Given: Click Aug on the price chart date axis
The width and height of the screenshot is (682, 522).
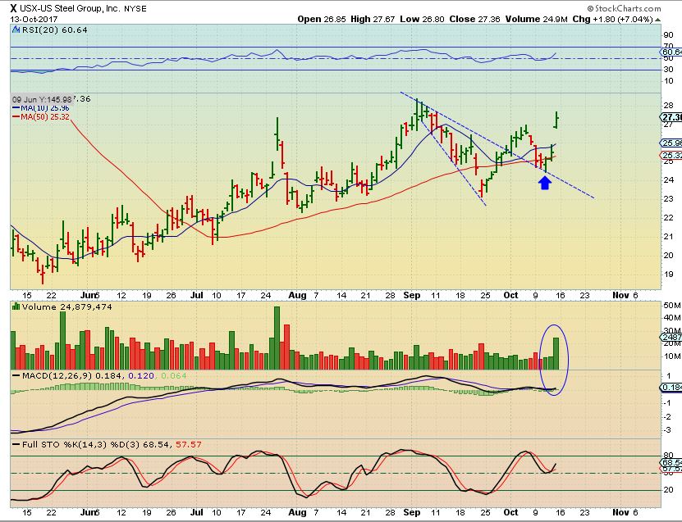Looking at the screenshot, I should [x=297, y=295].
